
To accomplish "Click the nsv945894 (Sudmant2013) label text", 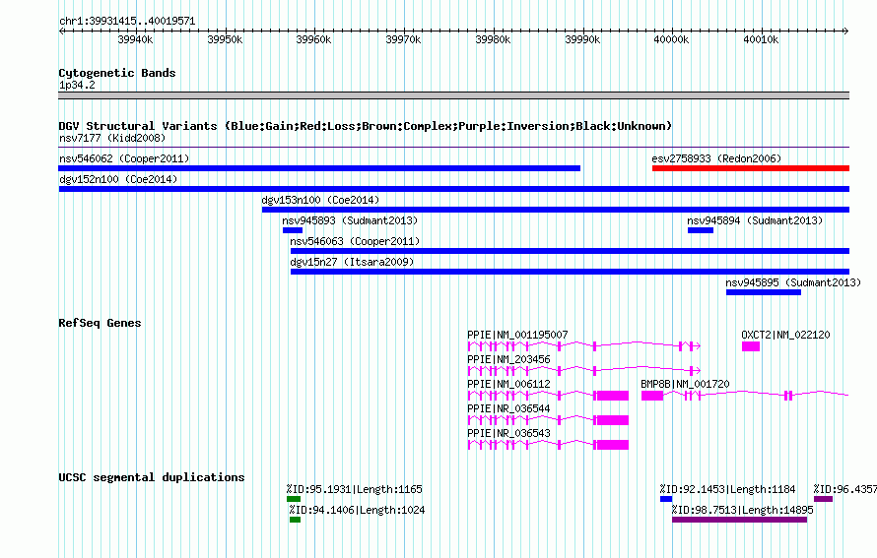I will (x=755, y=220).
